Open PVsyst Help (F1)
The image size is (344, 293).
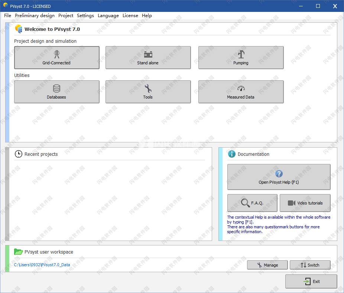pyautogui.click(x=279, y=177)
